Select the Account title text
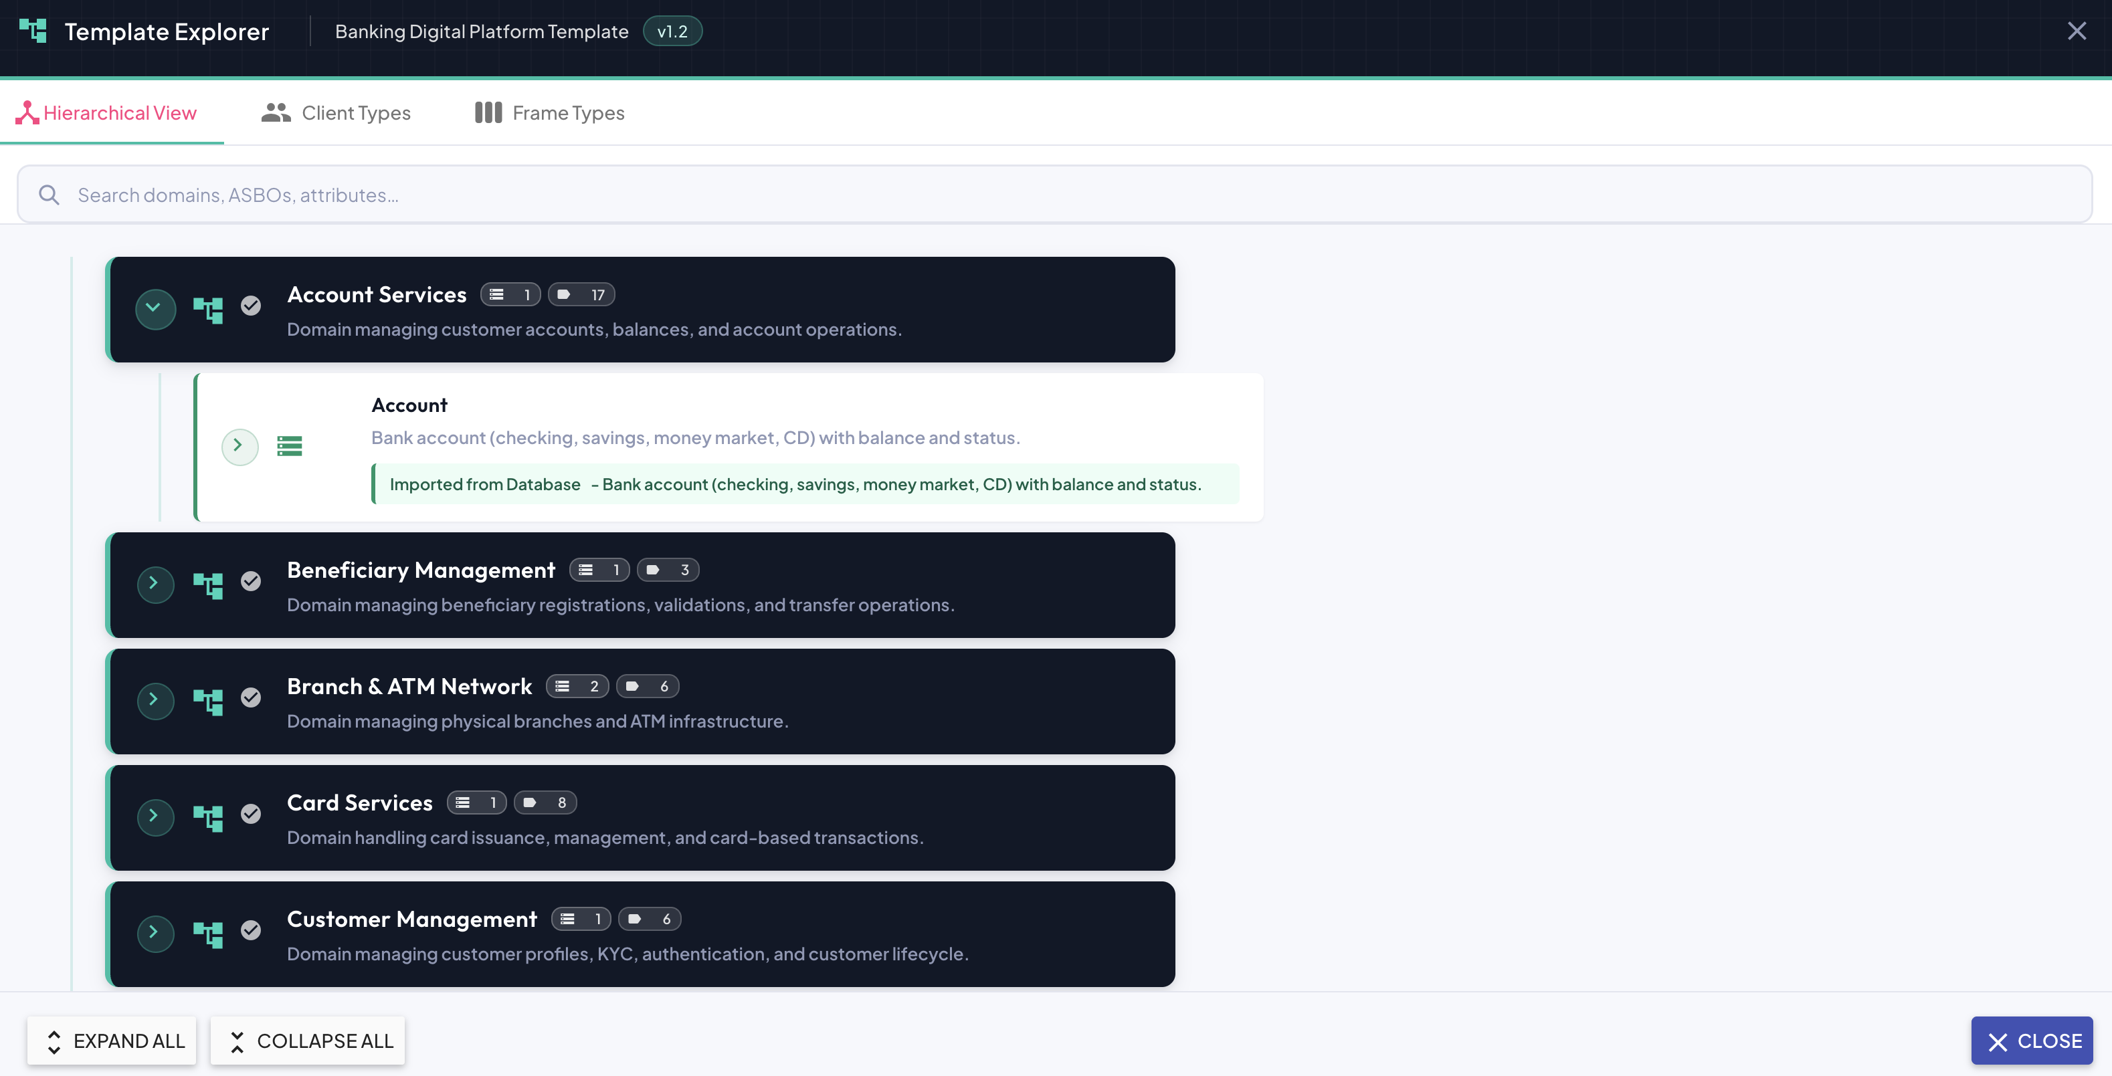 (409, 406)
